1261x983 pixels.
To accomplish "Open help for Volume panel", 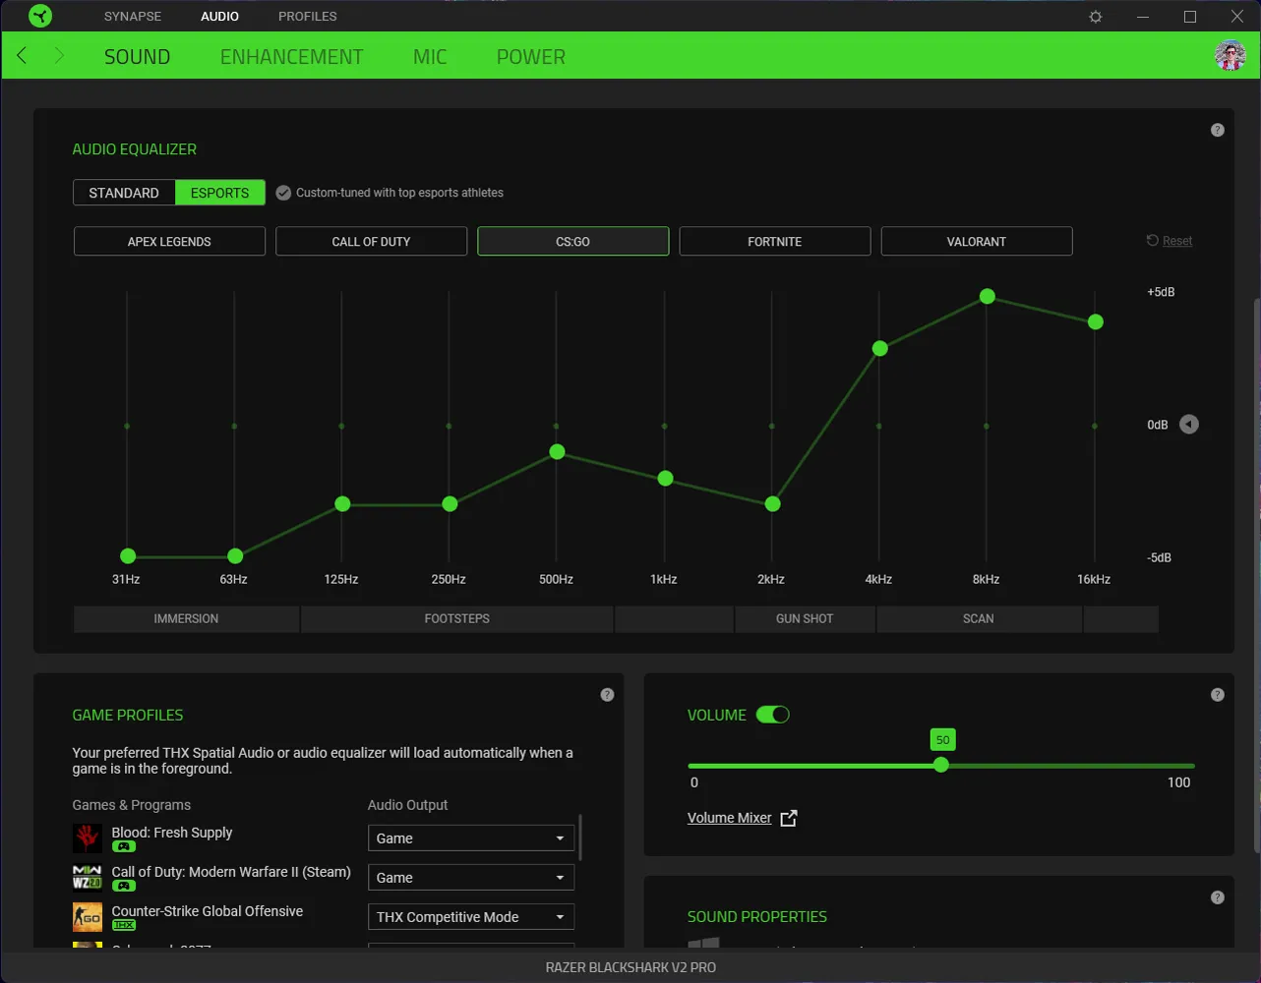I will click(x=1218, y=695).
